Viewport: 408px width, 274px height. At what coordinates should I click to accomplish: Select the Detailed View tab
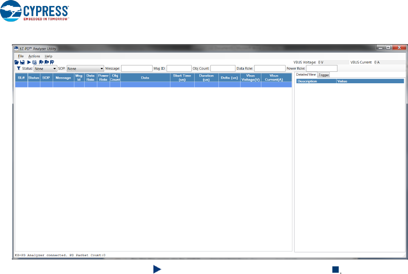[x=306, y=75]
